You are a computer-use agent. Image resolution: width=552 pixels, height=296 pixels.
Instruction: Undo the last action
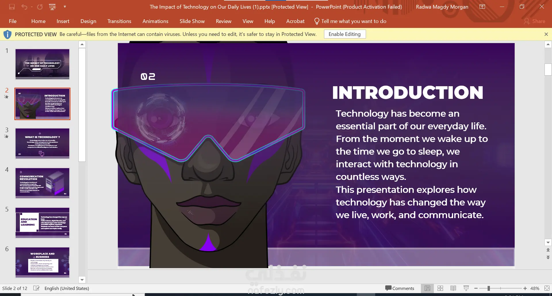[24, 7]
